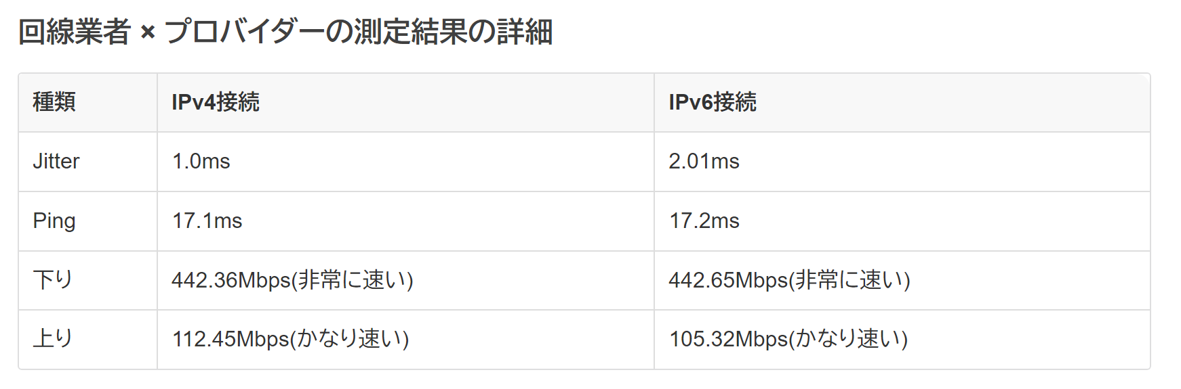Viewport: 1181px width, 389px height.
Task: Select the 442.65Mbps download speed value
Action: pyautogui.click(x=727, y=280)
